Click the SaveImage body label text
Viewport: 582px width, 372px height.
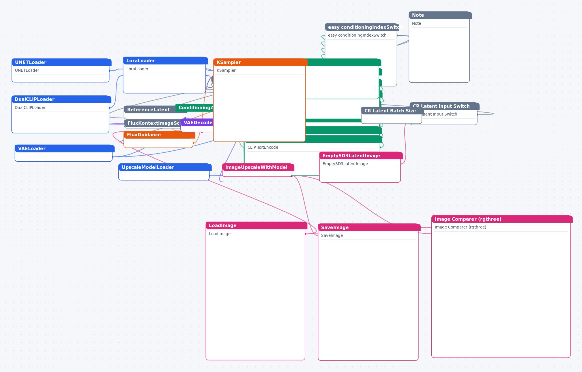pos(332,235)
